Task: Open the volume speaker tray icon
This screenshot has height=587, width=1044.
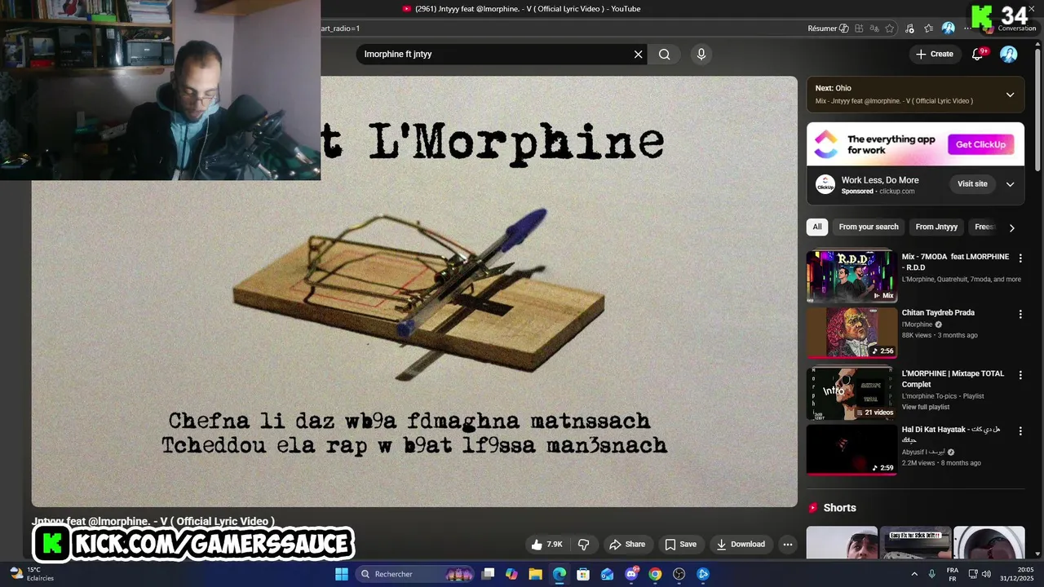Action: [x=986, y=574]
